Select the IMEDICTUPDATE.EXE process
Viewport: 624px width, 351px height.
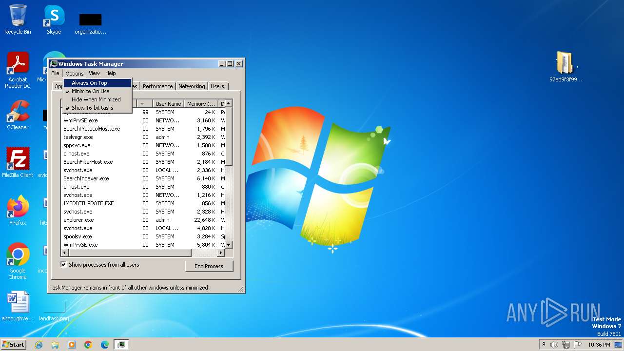point(143,203)
